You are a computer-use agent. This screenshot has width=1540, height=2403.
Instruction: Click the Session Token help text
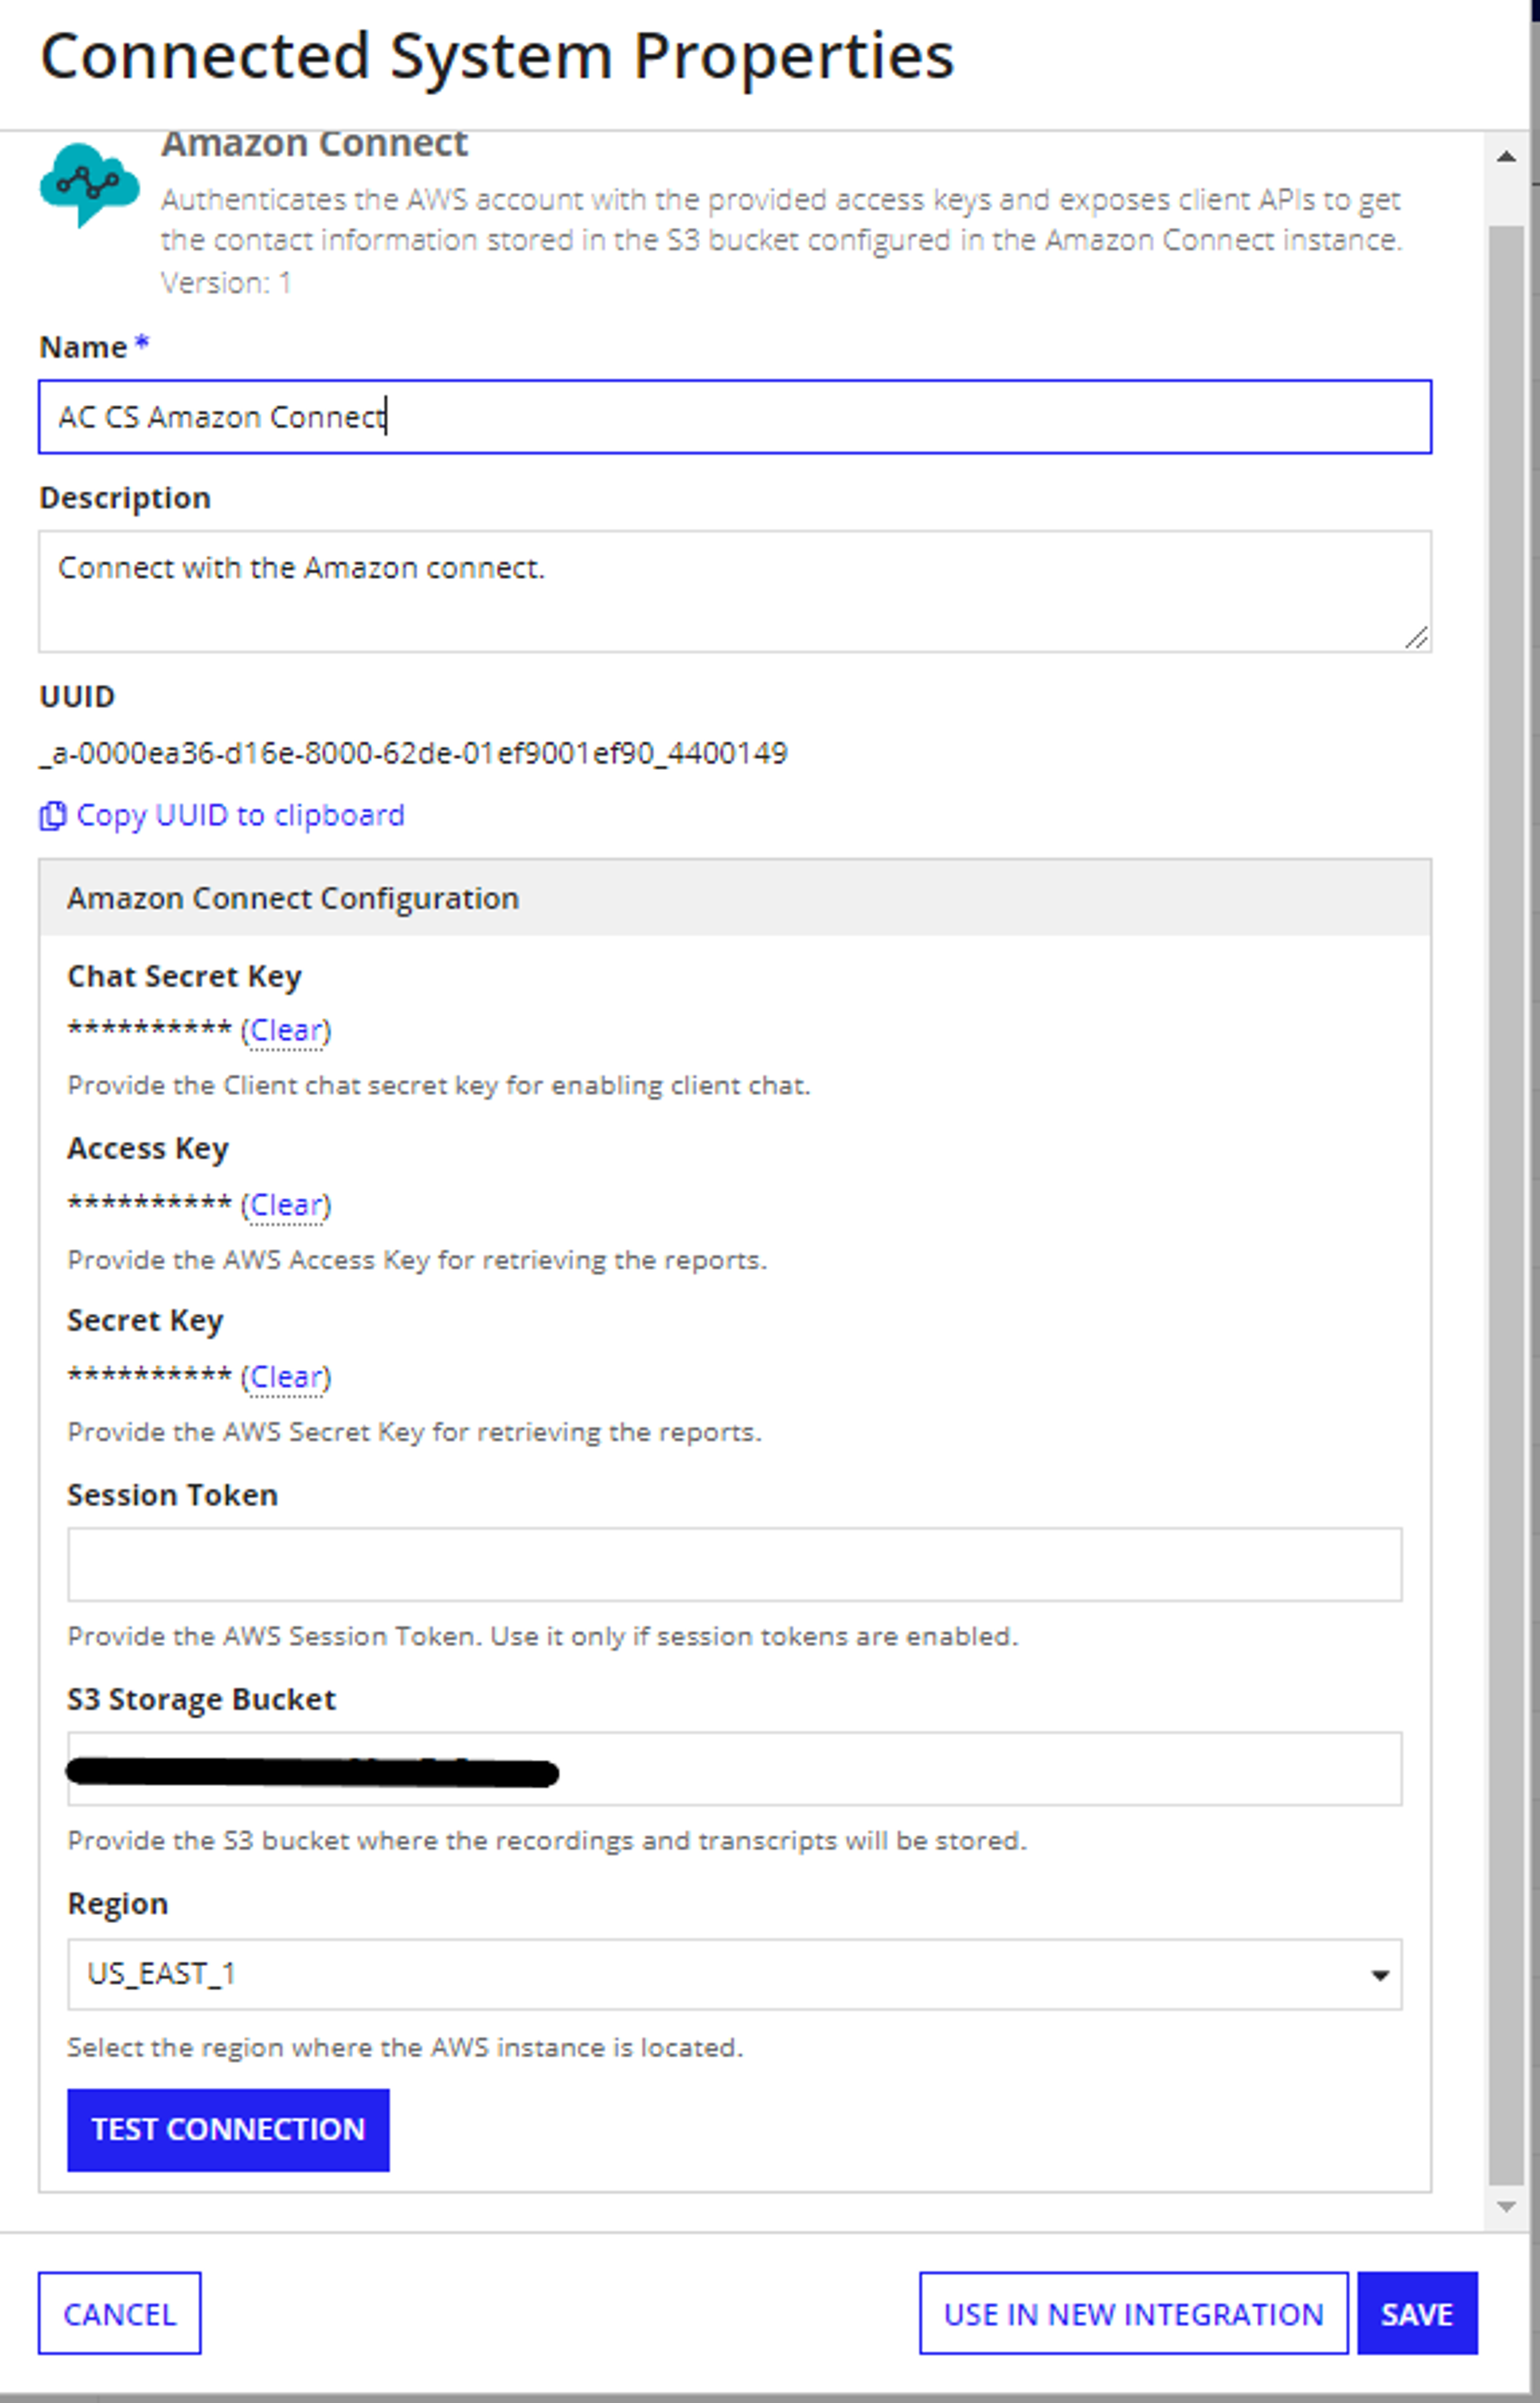(x=543, y=1637)
